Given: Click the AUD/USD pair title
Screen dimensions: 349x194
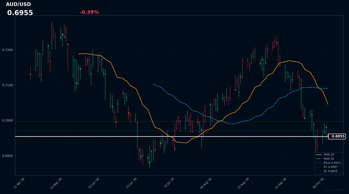Looking at the screenshot, I should point(18,4).
